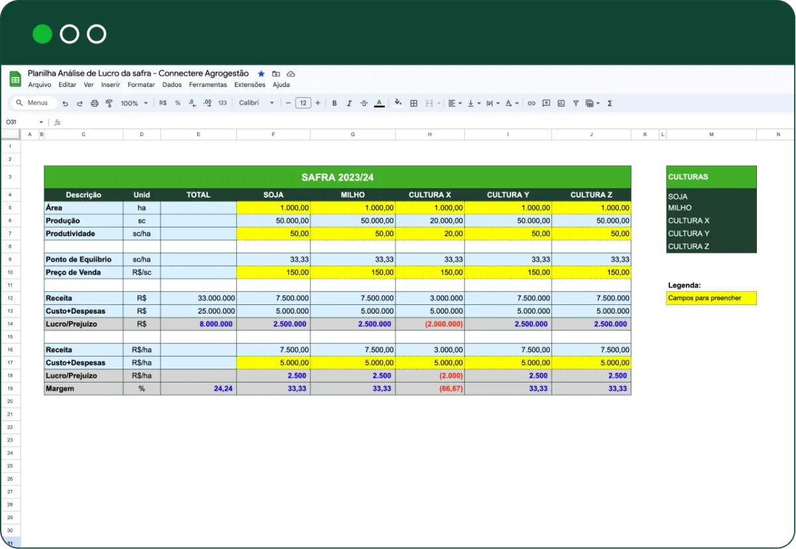
Task: Open the fill color picker
Action: tap(398, 103)
